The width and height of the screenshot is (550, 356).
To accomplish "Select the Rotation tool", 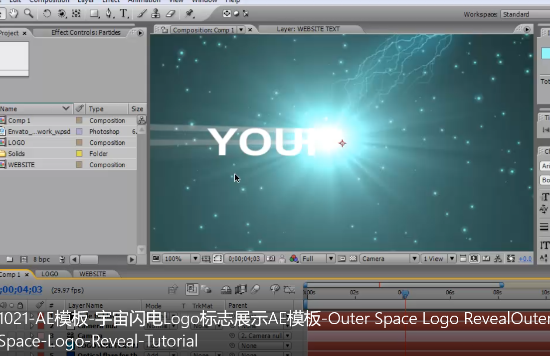I will tap(47, 13).
